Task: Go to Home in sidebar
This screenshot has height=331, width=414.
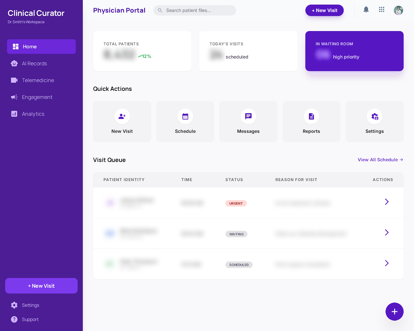Action: click(41, 47)
